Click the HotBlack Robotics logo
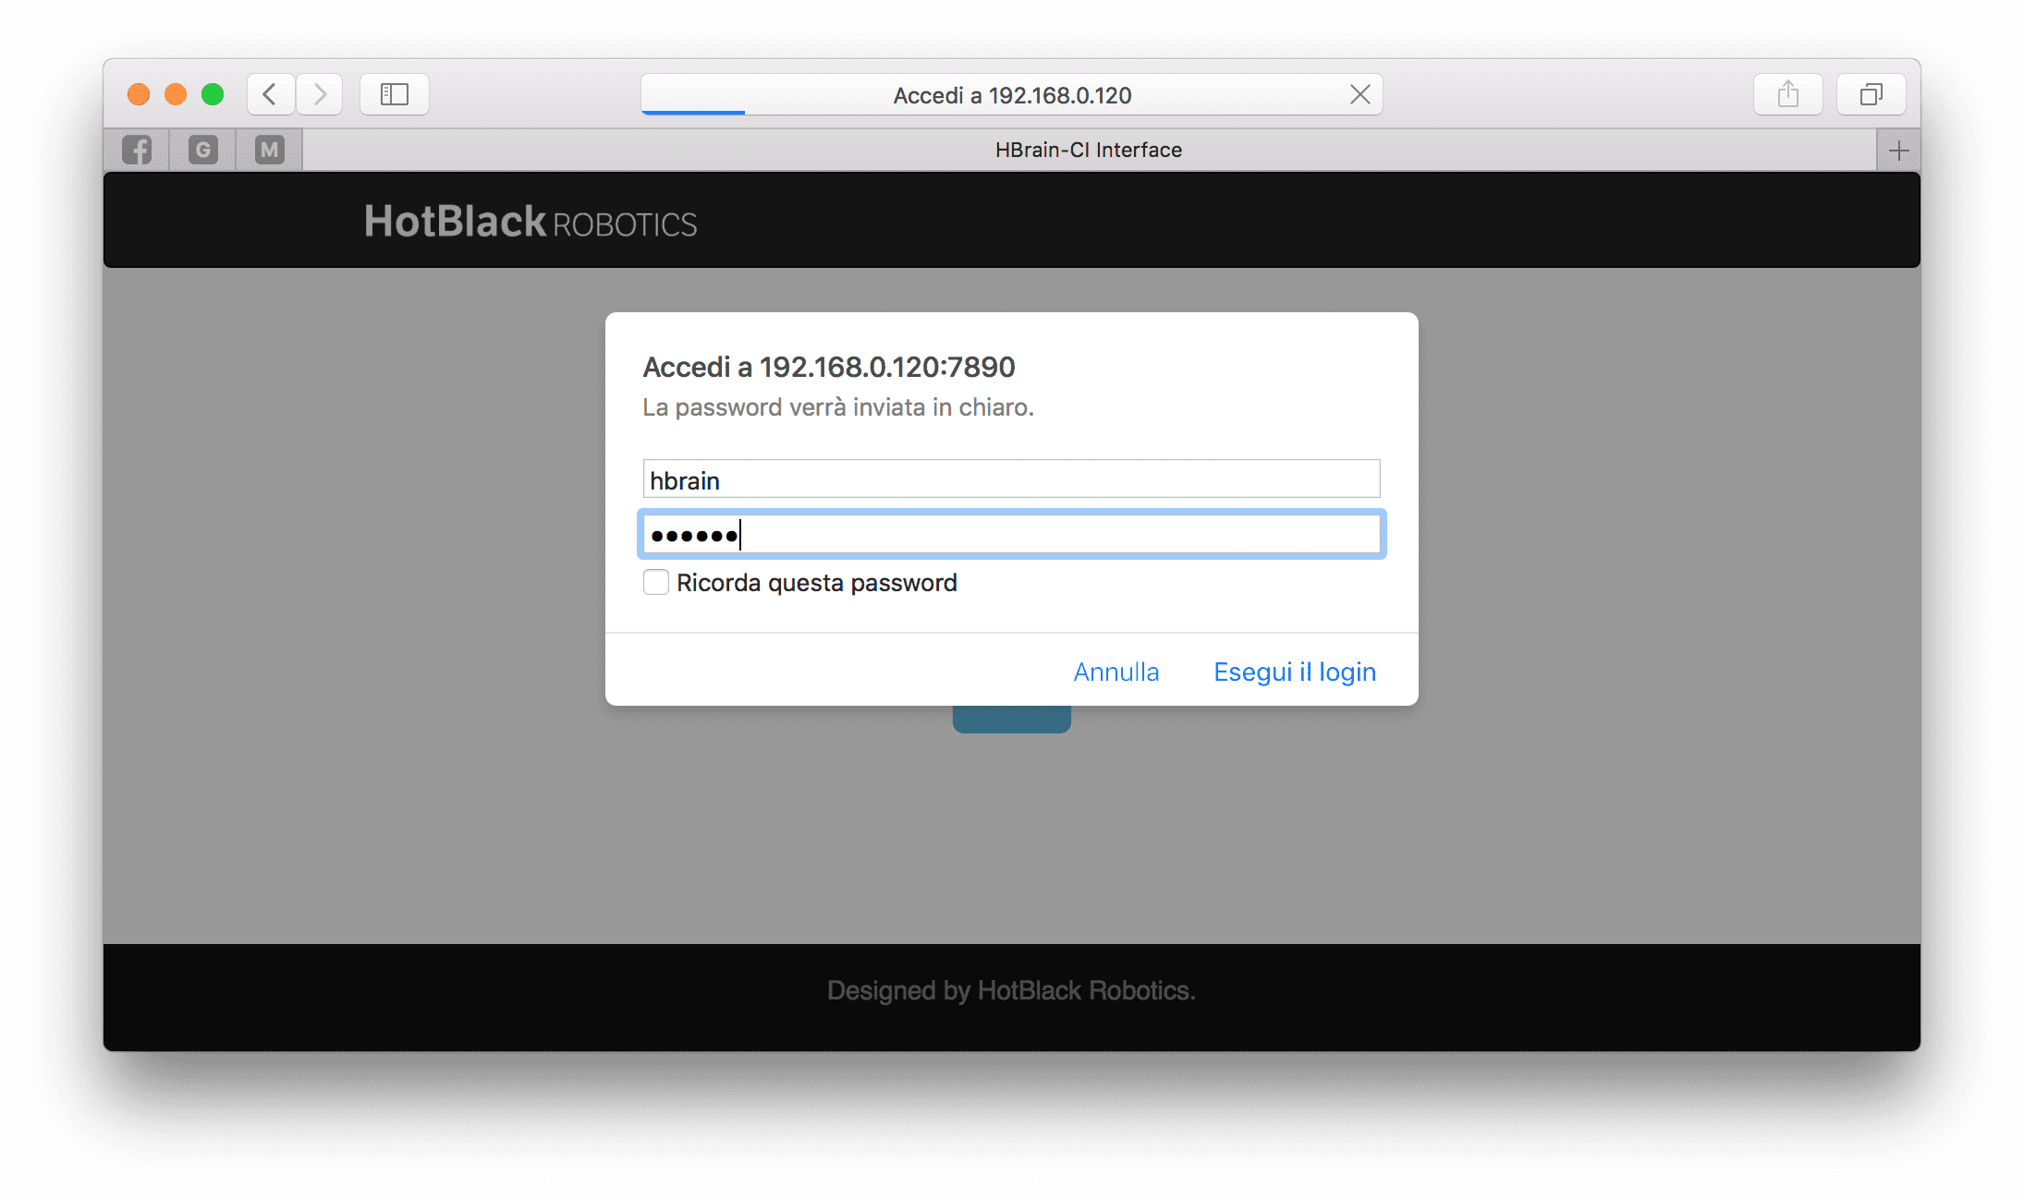 point(530,222)
